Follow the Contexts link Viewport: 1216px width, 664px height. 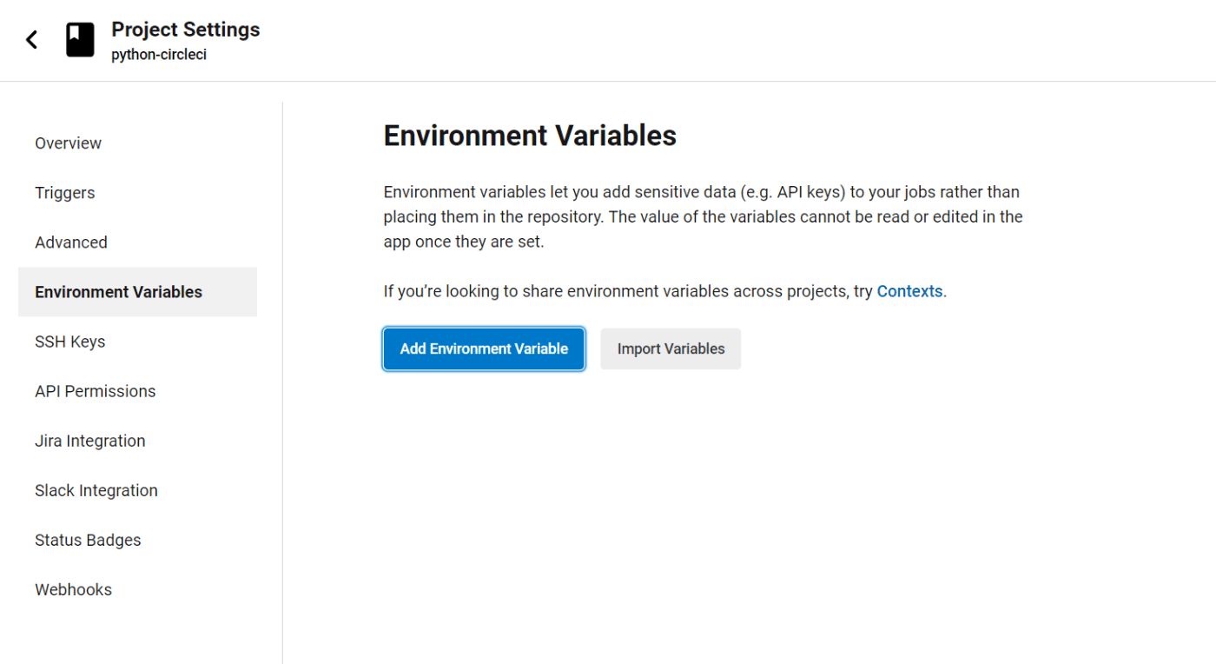click(909, 291)
